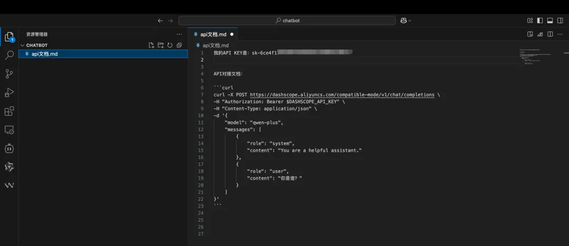Open the Search view magnifier icon

click(x=9, y=55)
